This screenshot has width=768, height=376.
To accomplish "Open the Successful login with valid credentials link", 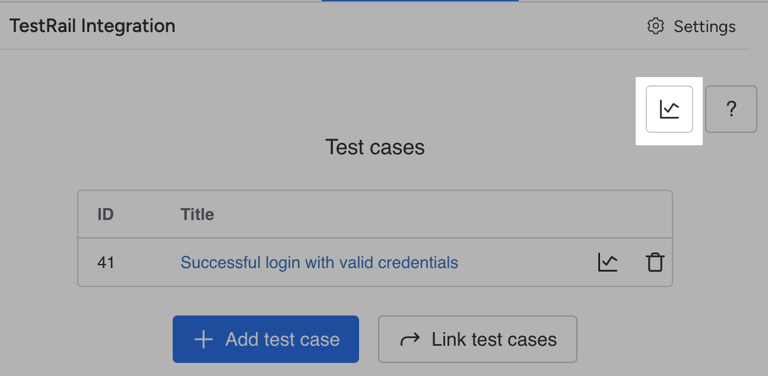I will click(x=319, y=262).
